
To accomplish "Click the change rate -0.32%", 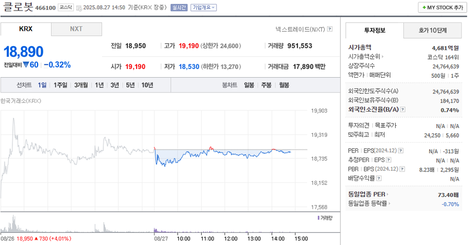I will pyautogui.click(x=57, y=65).
